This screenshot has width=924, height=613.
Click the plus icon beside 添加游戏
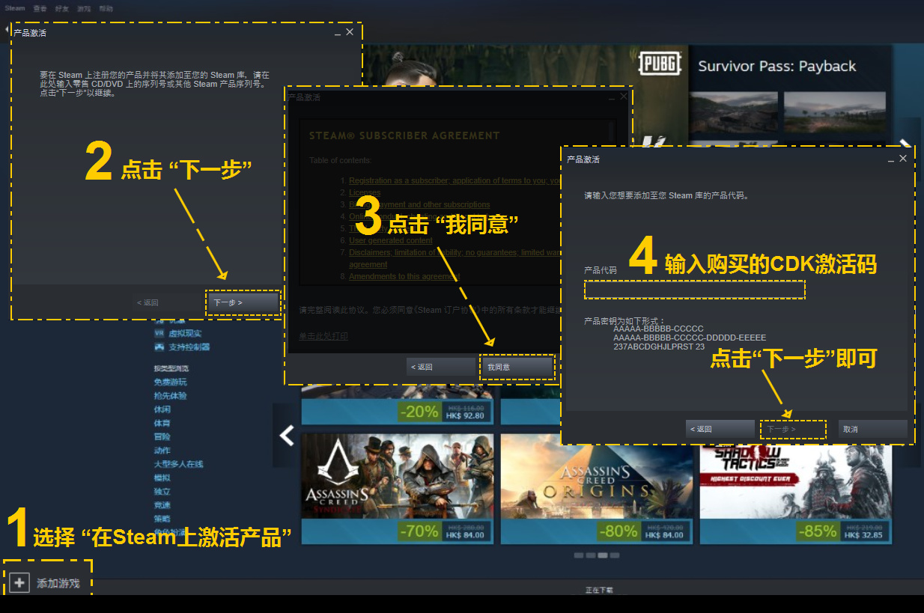19,582
